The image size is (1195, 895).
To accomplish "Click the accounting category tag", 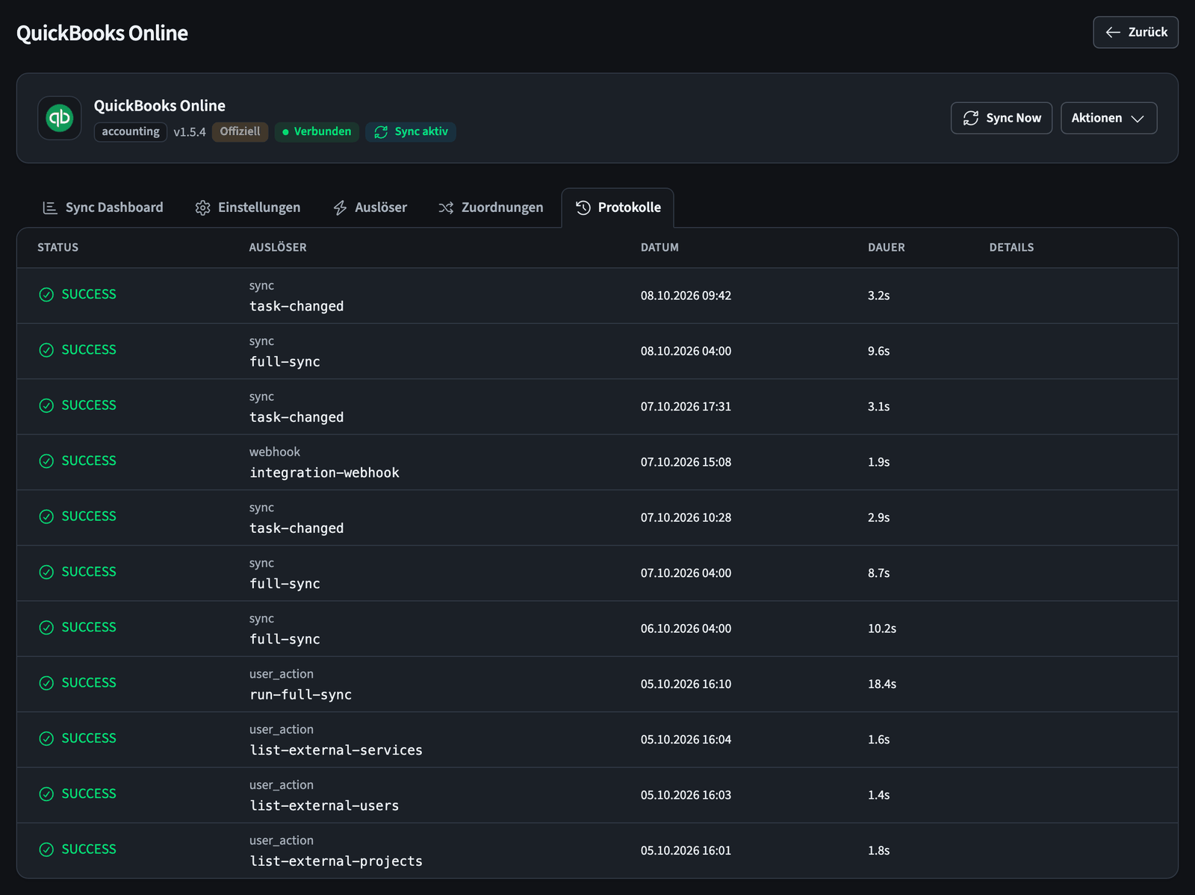I will point(131,132).
